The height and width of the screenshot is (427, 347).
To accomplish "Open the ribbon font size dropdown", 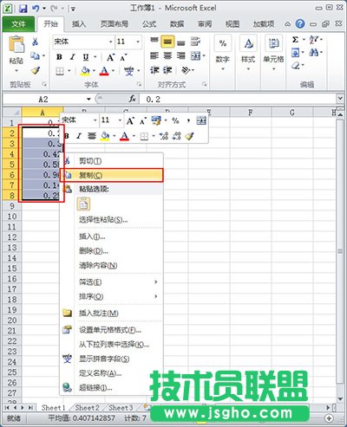I will (138, 42).
